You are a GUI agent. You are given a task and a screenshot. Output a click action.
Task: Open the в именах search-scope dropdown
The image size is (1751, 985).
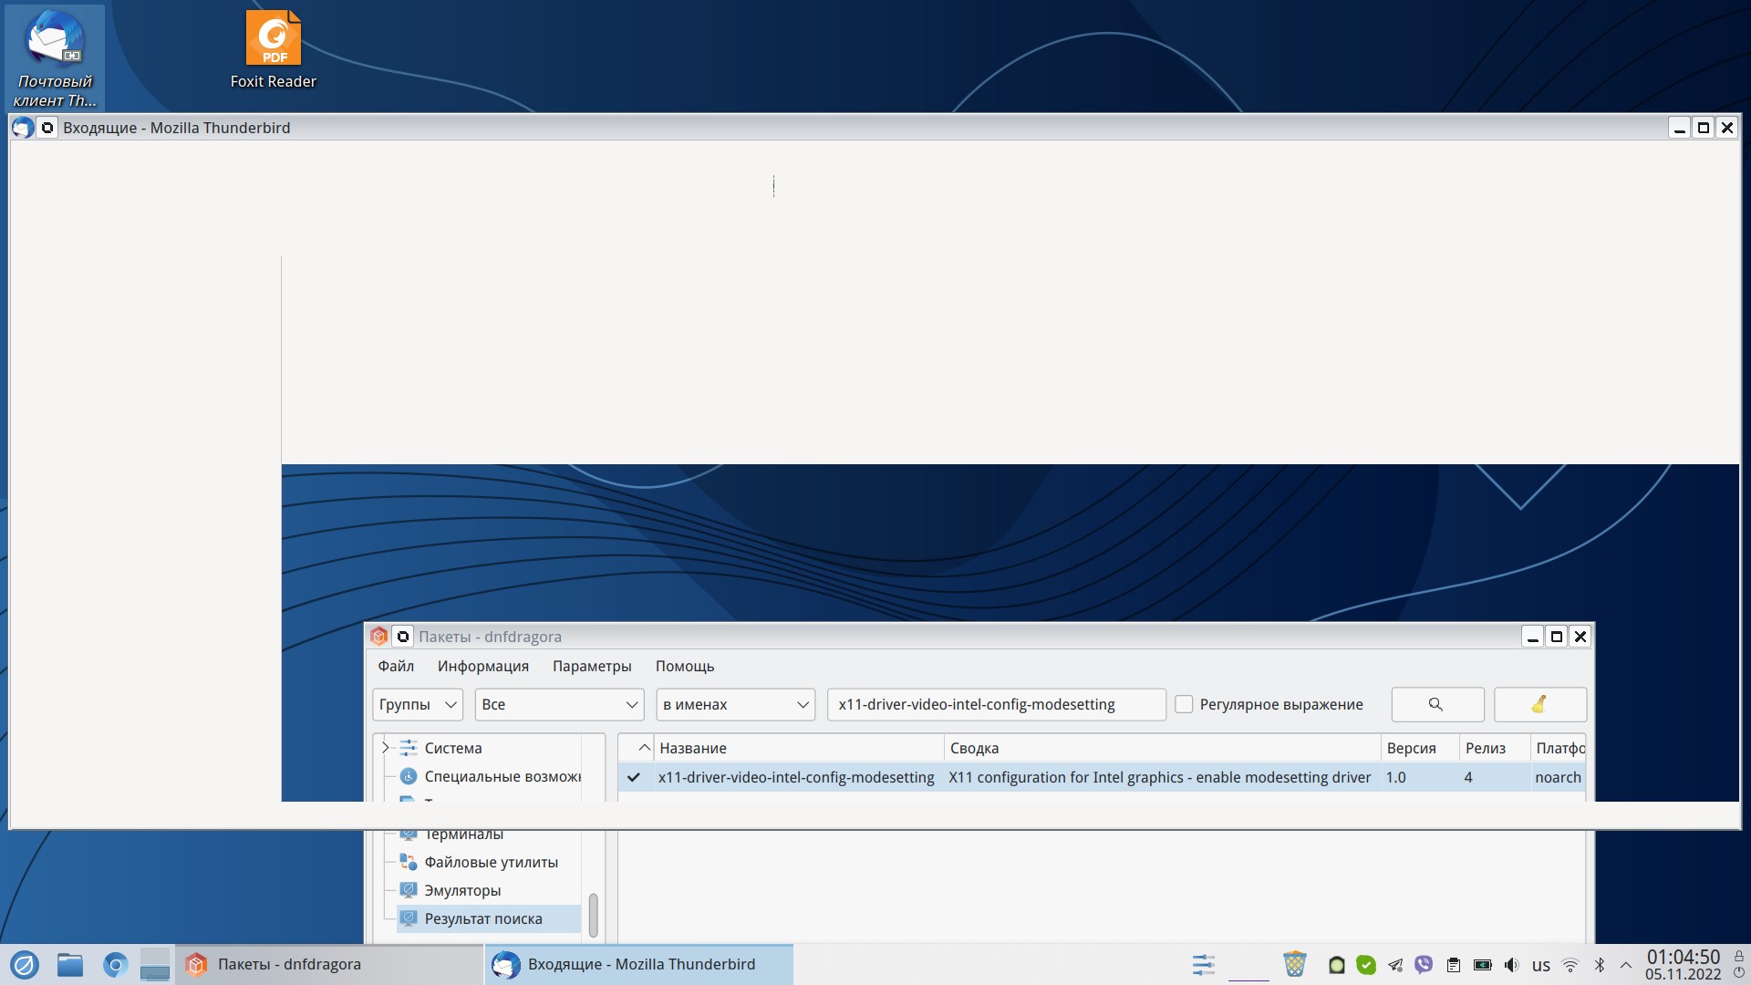tap(735, 704)
